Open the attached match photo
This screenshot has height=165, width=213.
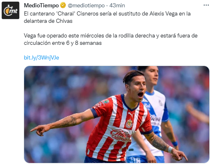click(117, 114)
